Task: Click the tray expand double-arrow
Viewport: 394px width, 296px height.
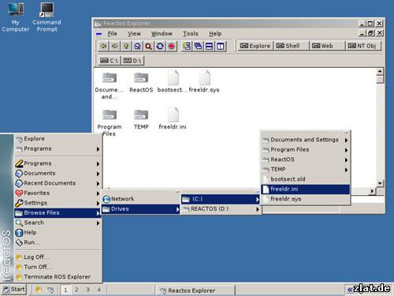Action: pyautogui.click(x=350, y=290)
